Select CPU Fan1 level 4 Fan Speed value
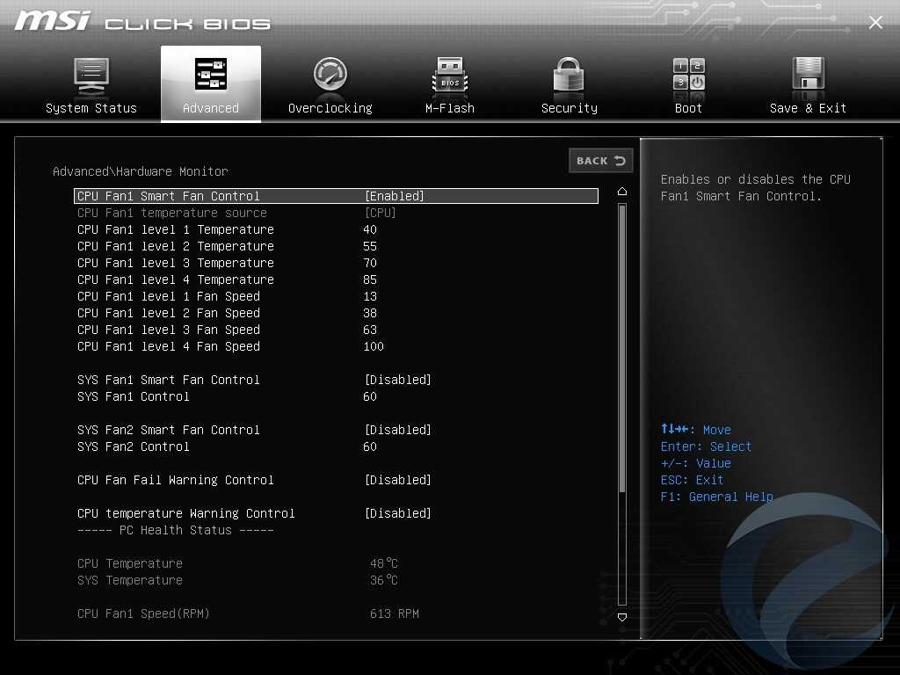The height and width of the screenshot is (675, 900). click(x=374, y=346)
